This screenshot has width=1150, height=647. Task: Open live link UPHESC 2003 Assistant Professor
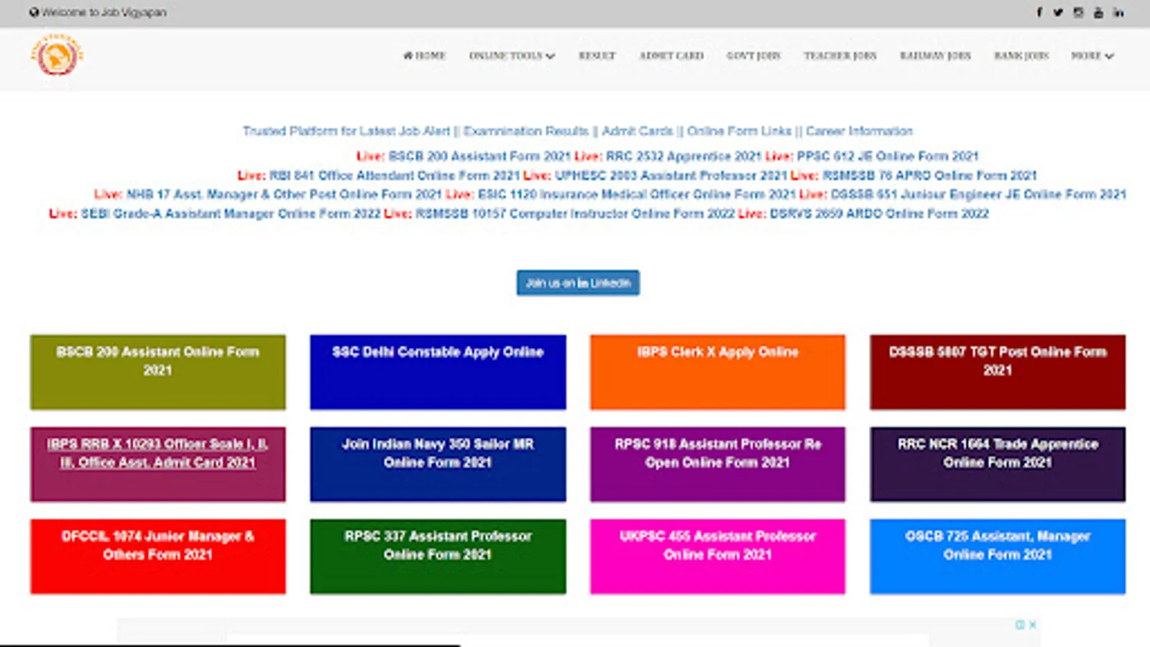tap(671, 175)
